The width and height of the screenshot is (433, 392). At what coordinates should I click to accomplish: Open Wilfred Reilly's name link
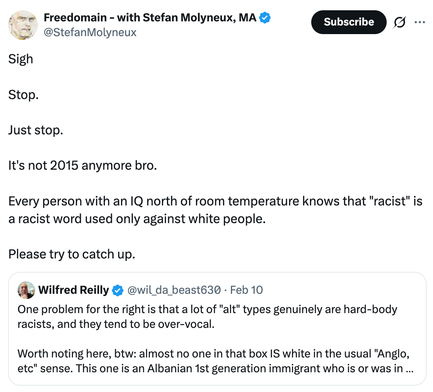(73, 290)
